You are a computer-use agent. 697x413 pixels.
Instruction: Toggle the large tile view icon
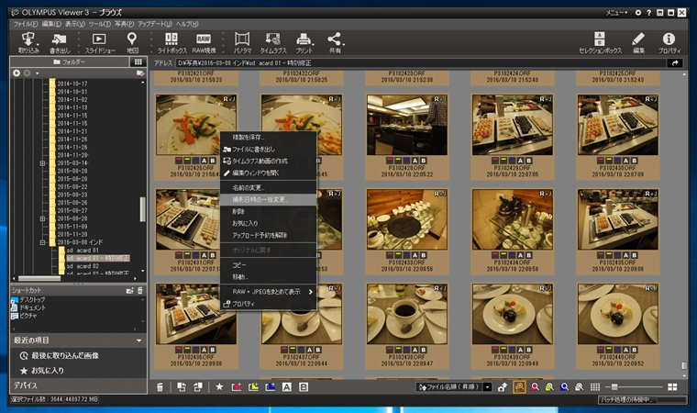click(672, 387)
